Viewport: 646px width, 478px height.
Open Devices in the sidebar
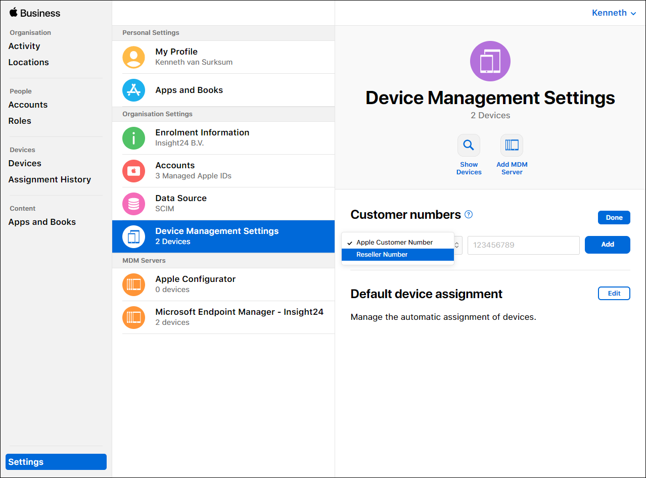(25, 163)
